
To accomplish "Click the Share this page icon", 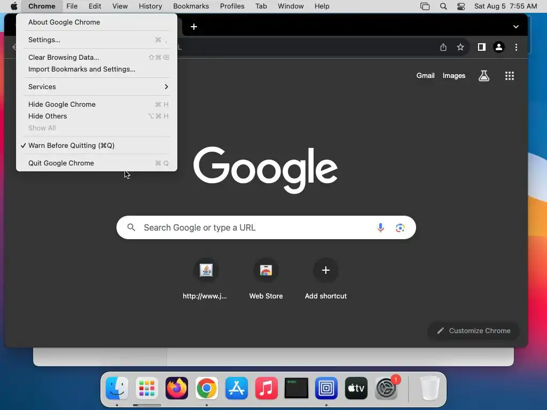I will click(443, 47).
